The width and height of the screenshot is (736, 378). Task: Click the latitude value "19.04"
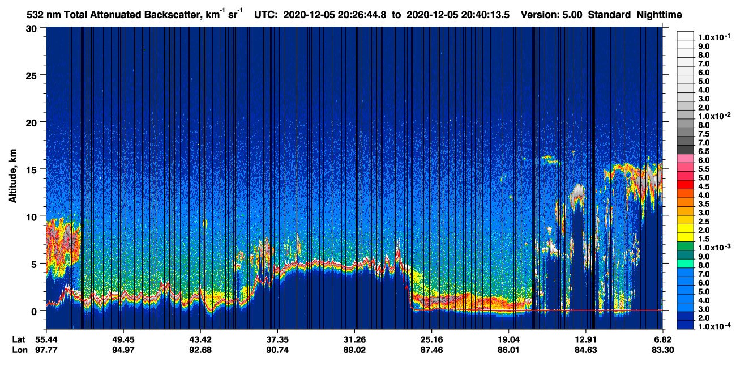[508, 339]
